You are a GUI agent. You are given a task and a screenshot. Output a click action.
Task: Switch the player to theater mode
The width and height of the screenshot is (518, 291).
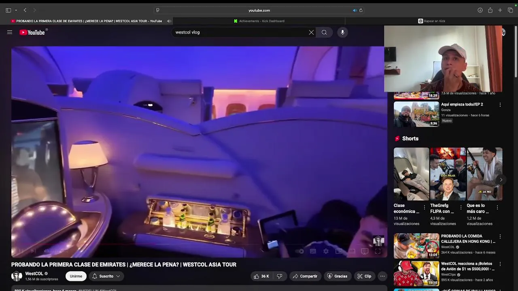(352, 251)
